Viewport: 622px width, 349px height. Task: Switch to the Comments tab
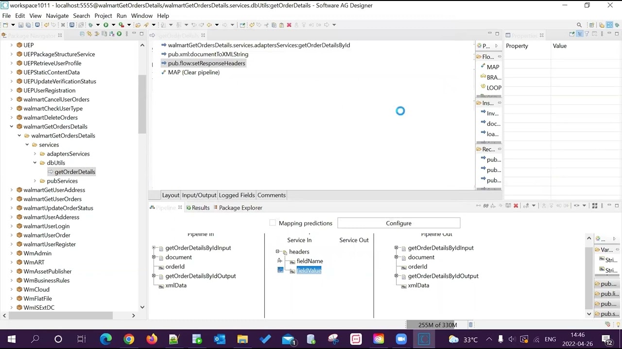pyautogui.click(x=271, y=195)
